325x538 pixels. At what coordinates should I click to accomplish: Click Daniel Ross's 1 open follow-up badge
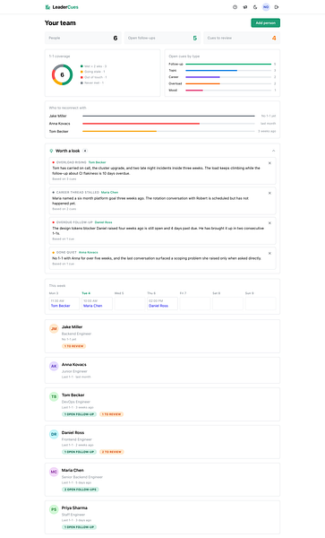pos(79,452)
